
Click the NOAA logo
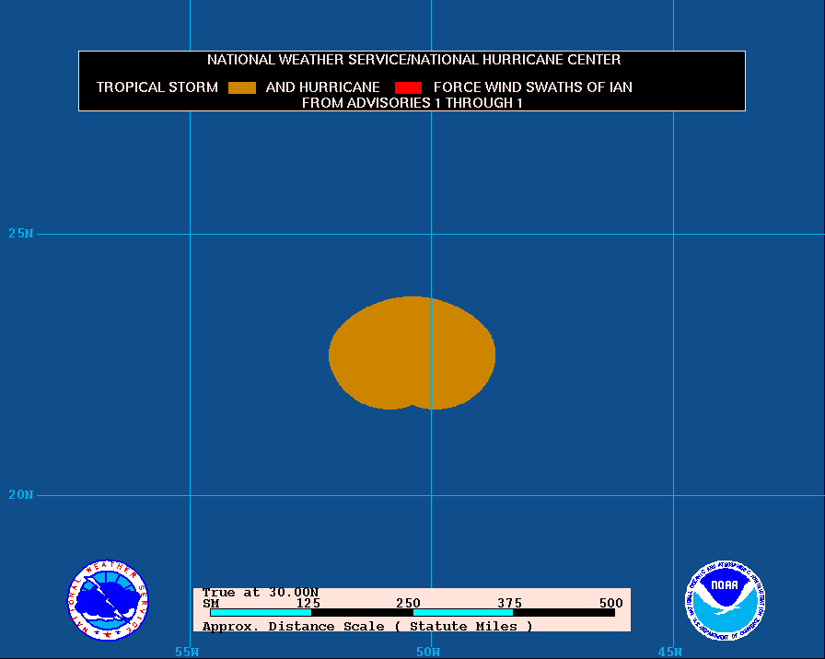725,600
